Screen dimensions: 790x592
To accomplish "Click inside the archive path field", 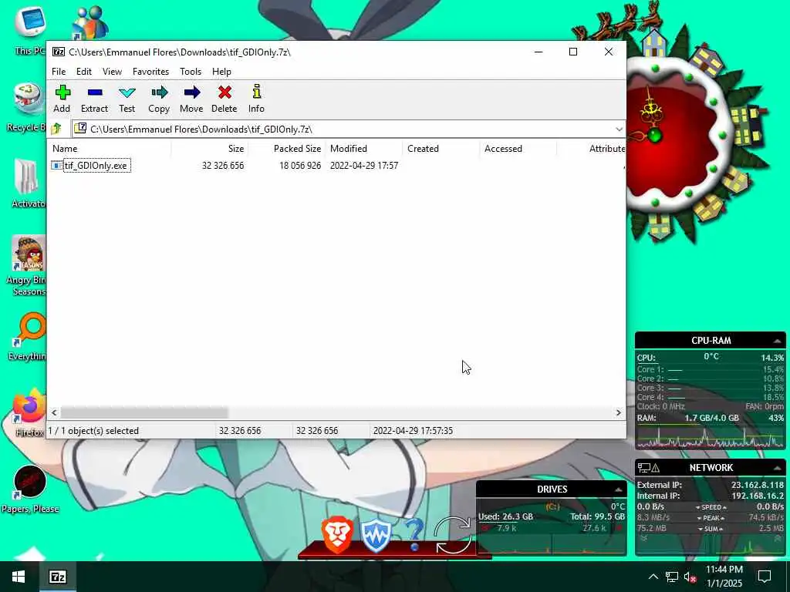I will click(348, 129).
